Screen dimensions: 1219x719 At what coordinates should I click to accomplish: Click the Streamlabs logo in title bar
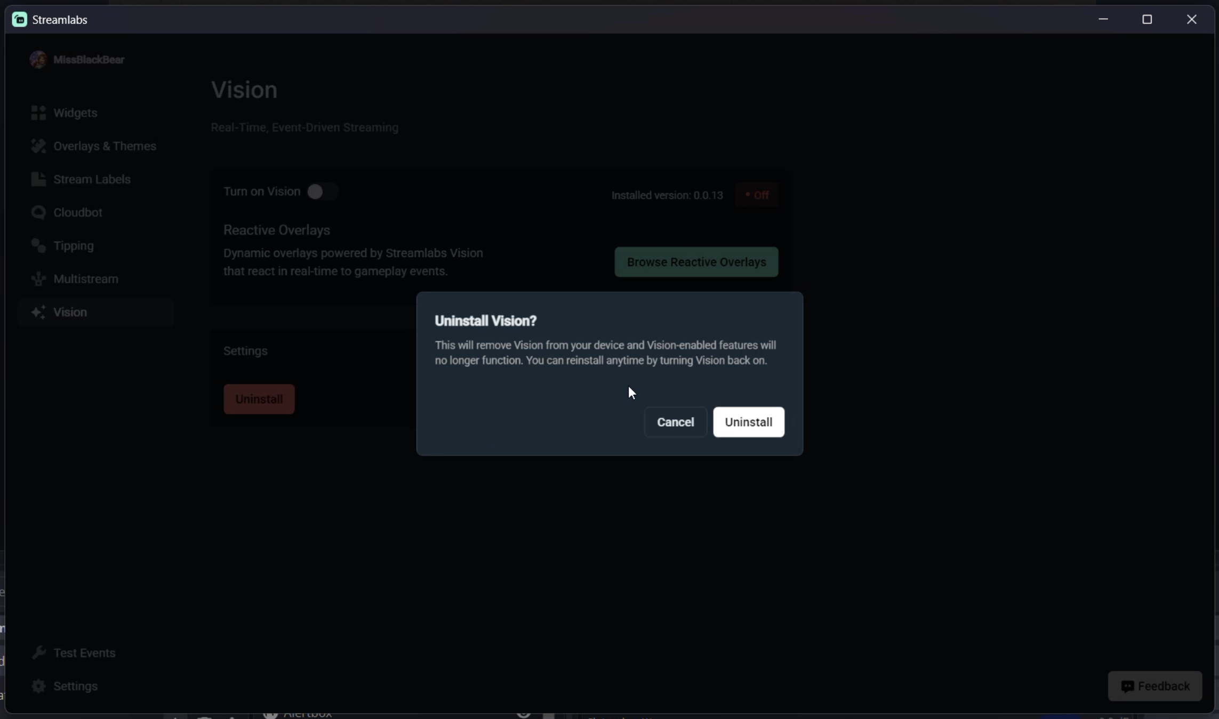point(20,20)
